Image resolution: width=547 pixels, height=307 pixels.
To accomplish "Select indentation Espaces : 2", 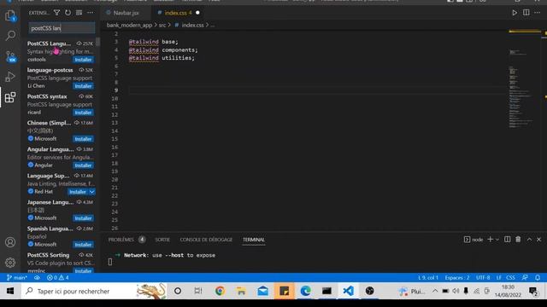I will click(x=457, y=277).
